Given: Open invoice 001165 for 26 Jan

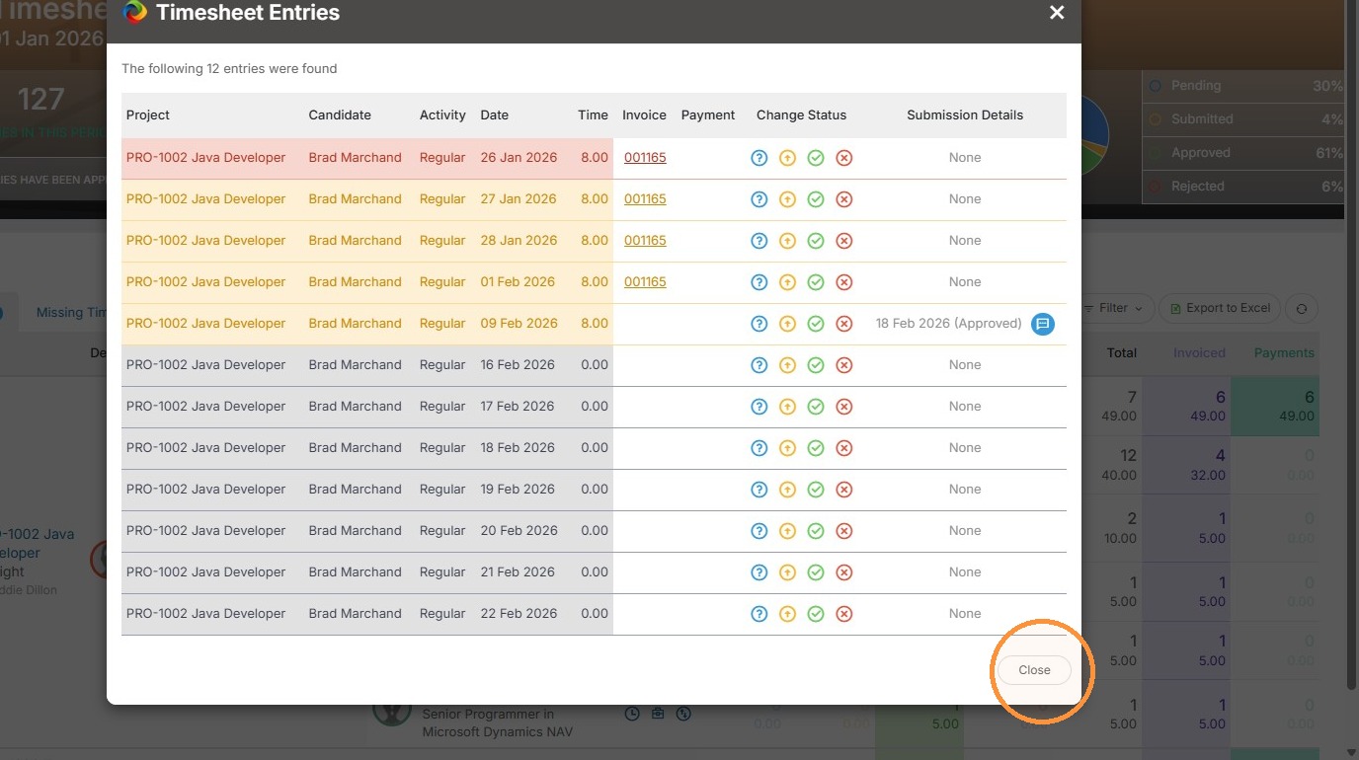Looking at the screenshot, I should (x=645, y=158).
